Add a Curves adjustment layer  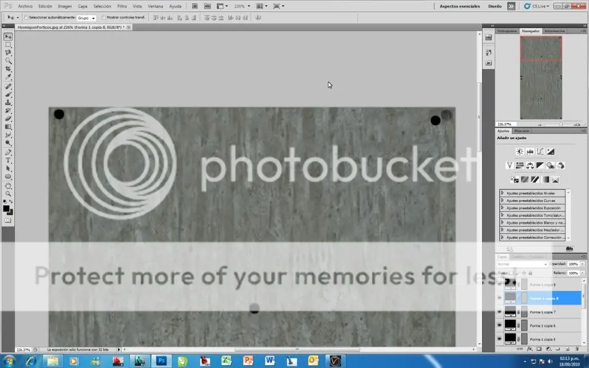tap(540, 151)
